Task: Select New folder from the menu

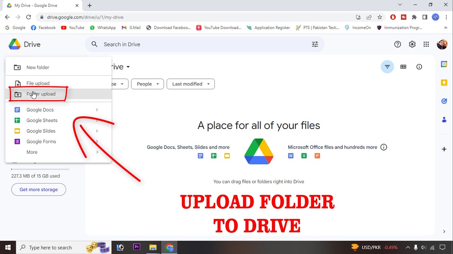Action: tap(58, 67)
